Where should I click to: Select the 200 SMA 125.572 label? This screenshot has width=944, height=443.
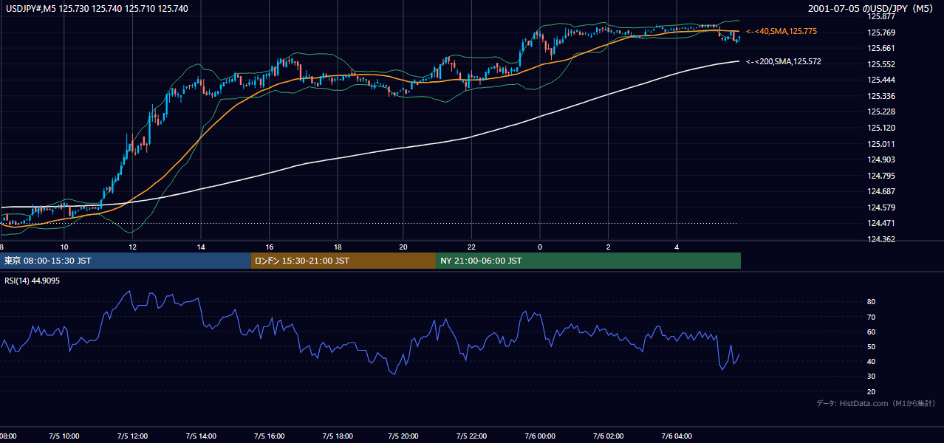783,62
